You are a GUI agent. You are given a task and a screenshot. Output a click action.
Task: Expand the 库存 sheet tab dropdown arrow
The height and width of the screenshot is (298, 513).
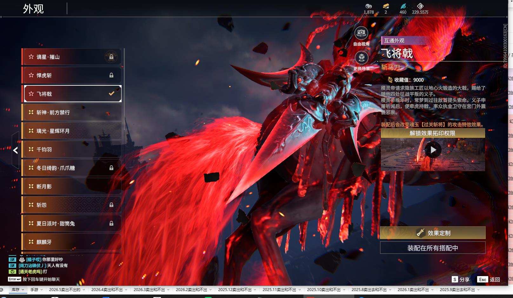coord(23,290)
